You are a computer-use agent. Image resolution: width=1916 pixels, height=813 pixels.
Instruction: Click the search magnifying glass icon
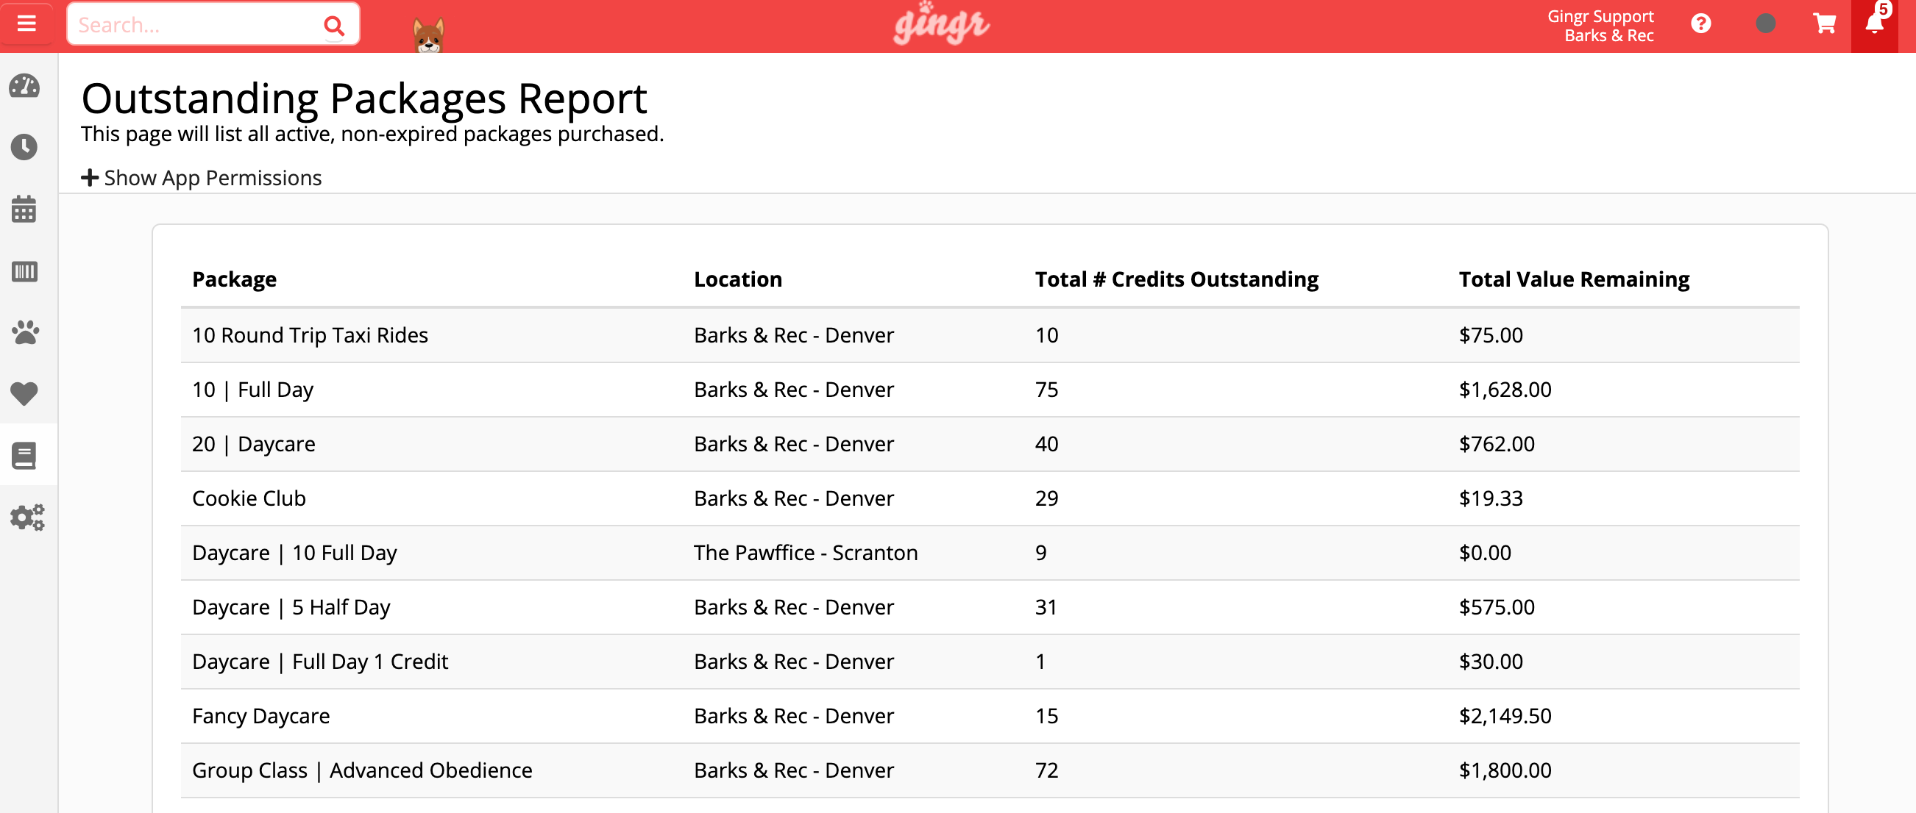tap(333, 24)
